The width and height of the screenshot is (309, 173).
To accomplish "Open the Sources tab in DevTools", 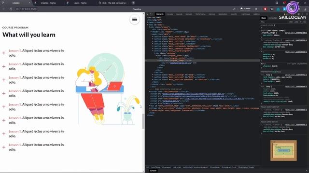I will pyautogui.click(x=179, y=14).
